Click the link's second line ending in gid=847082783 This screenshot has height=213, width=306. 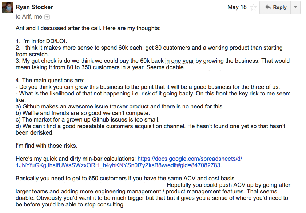pos(118,165)
